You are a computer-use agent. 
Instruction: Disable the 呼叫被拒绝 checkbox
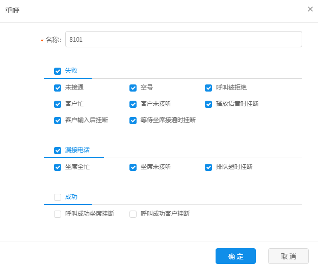208,87
